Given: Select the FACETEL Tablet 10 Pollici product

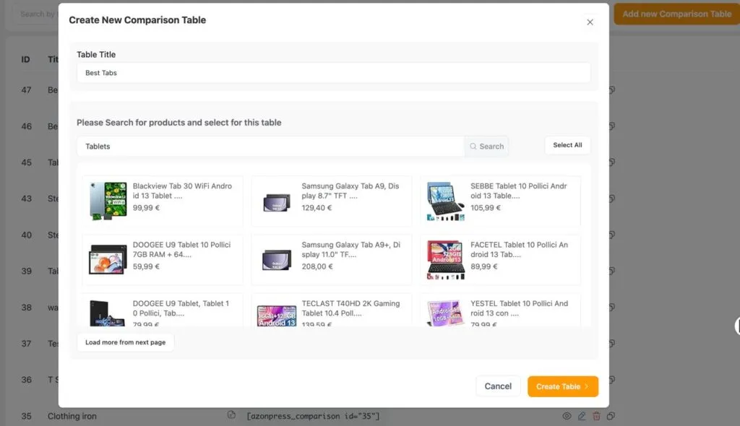Looking at the screenshot, I should tap(500, 259).
